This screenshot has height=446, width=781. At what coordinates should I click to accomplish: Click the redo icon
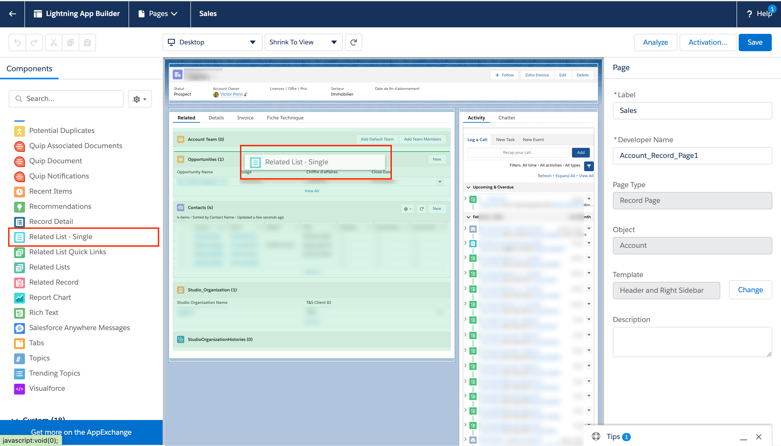coord(34,42)
